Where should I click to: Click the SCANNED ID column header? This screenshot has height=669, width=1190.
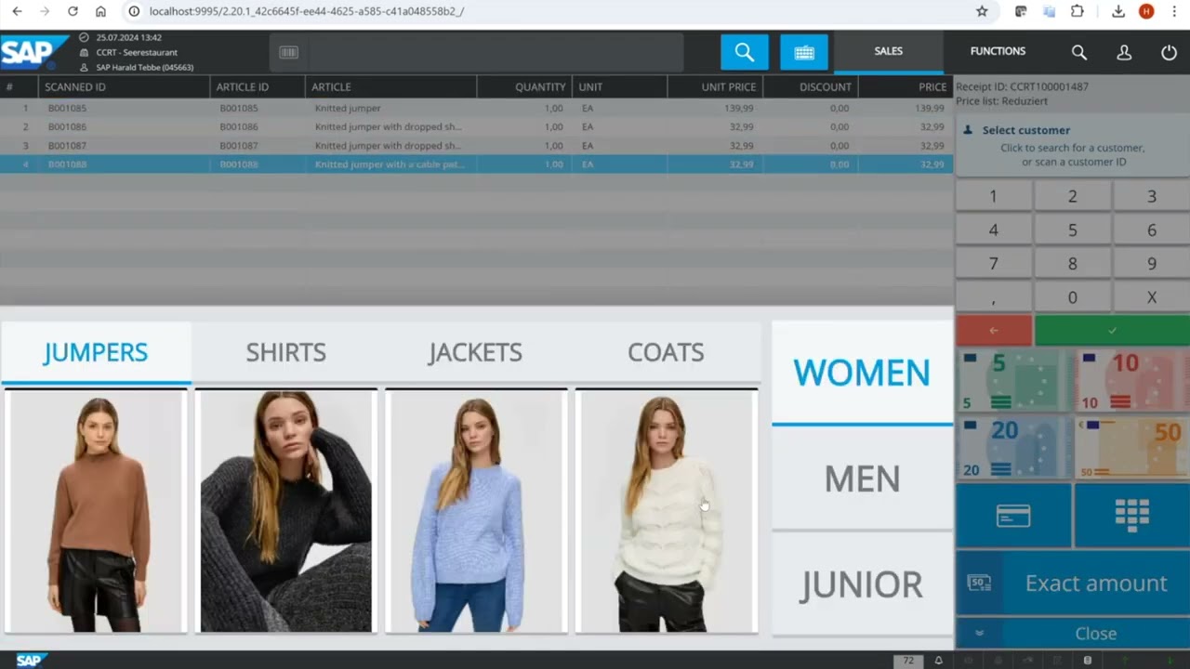pyautogui.click(x=124, y=86)
